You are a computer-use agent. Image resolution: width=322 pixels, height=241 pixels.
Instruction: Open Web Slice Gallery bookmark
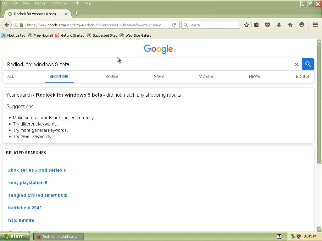click(136, 35)
